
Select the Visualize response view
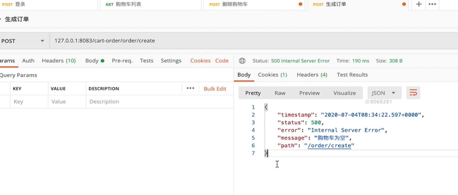344,93
